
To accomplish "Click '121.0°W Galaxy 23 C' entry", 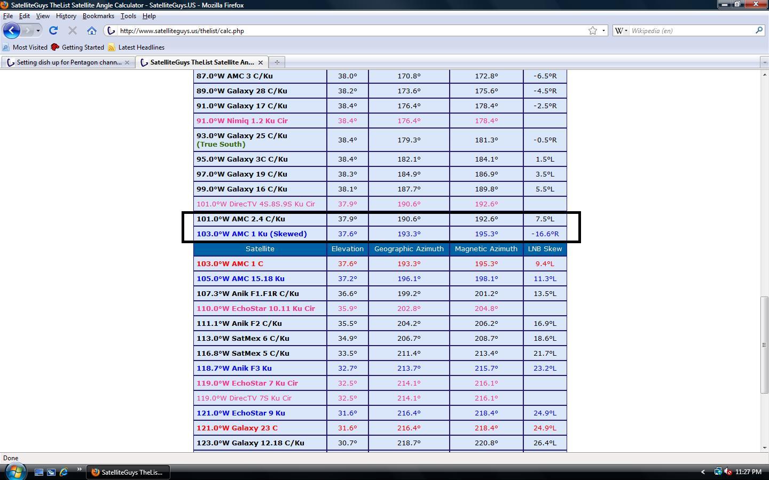I will point(237,428).
